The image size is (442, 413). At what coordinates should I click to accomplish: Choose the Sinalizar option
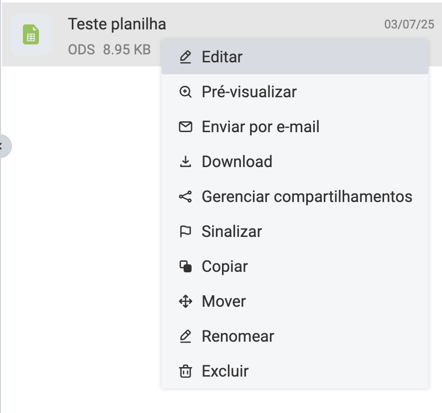[x=231, y=232]
